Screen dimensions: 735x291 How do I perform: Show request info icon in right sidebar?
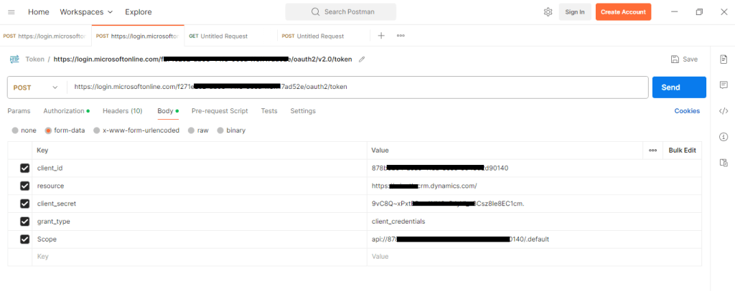click(x=724, y=137)
